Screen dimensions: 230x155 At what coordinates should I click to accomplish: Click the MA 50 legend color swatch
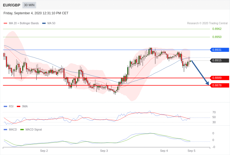[44, 23]
